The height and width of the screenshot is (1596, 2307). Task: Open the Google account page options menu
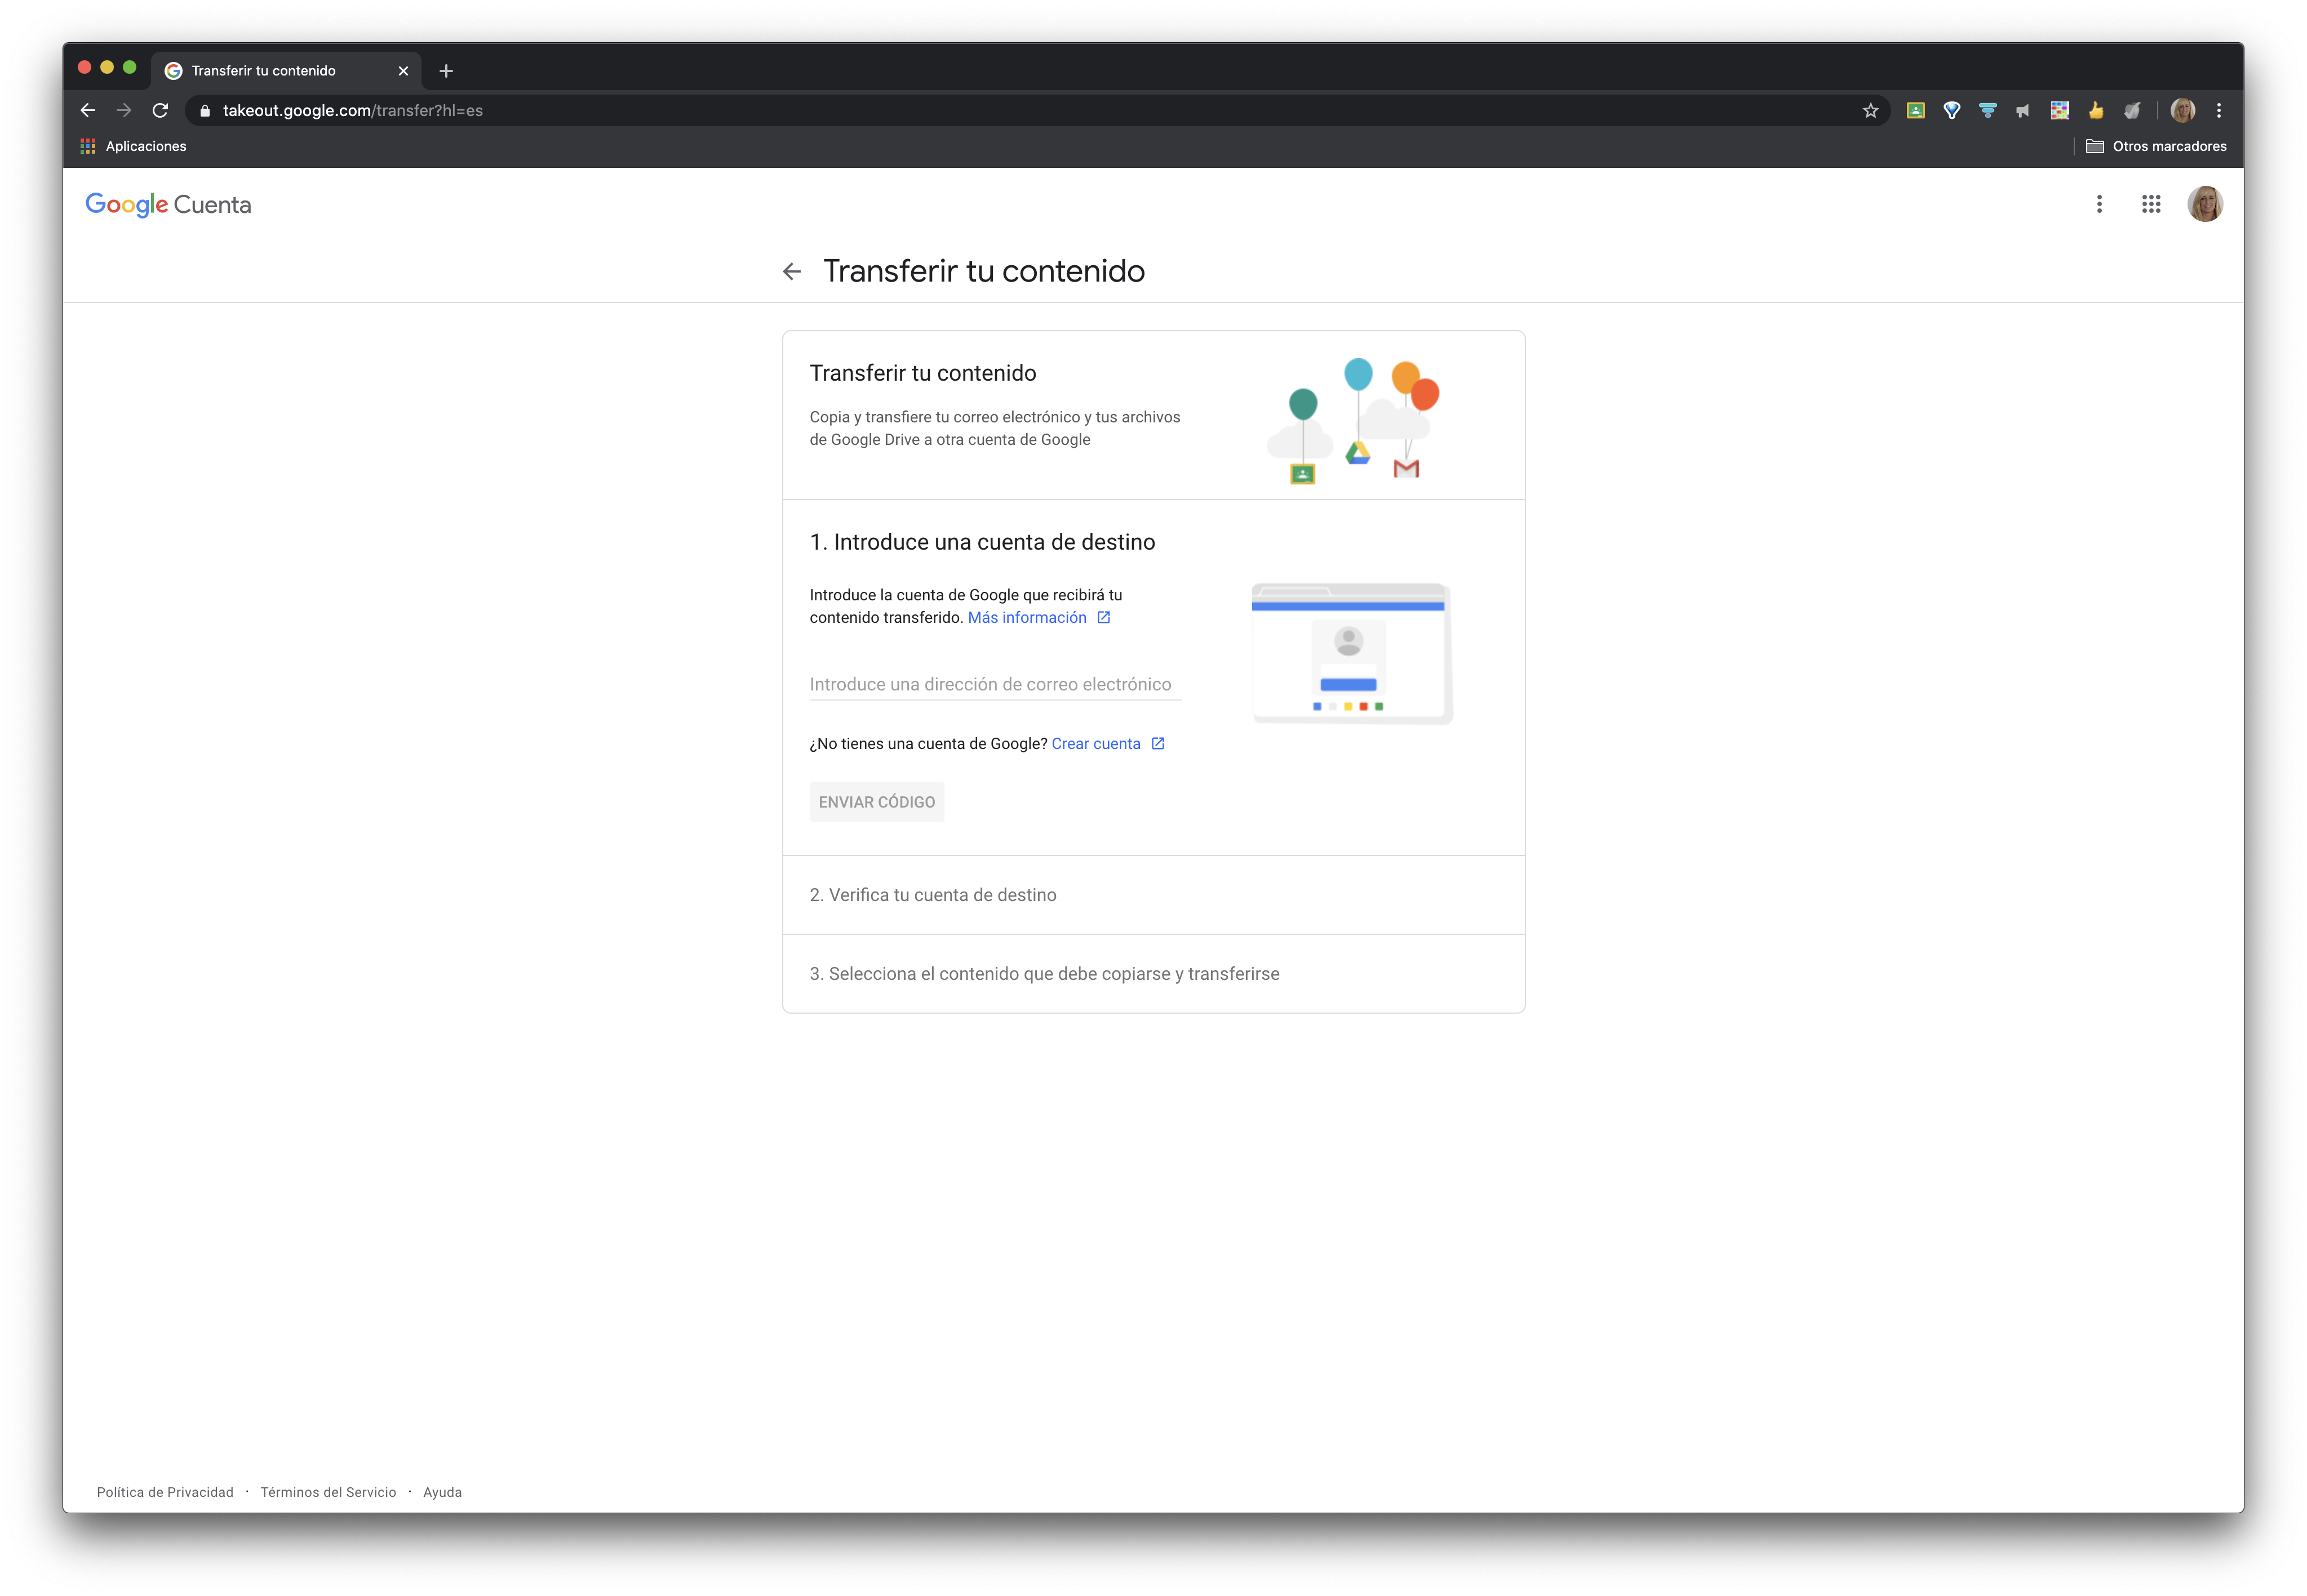2099,204
